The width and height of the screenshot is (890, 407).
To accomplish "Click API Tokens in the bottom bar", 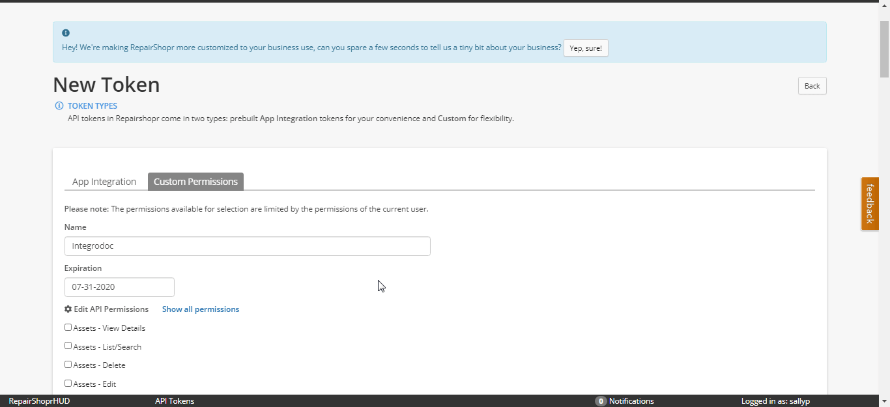I will pos(175,401).
